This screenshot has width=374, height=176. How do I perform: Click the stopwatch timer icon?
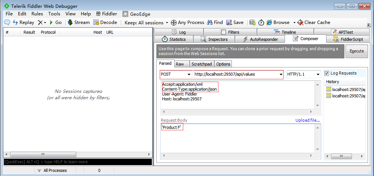click(x=261, y=22)
